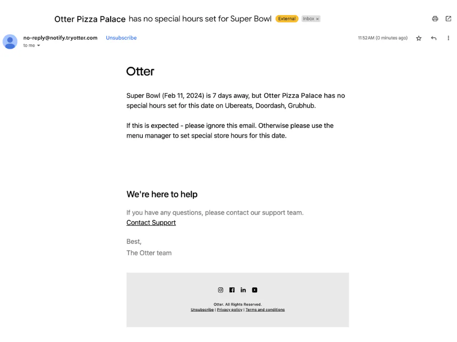Click the no-reply@notify.tryotter.com sender address
Screen dimensions: 457x342
60,38
